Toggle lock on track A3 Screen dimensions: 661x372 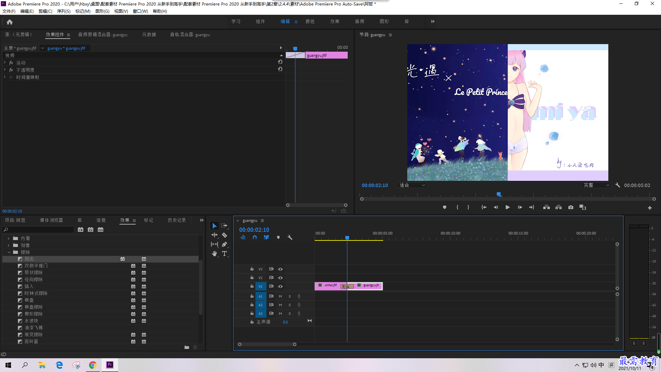coord(252,313)
